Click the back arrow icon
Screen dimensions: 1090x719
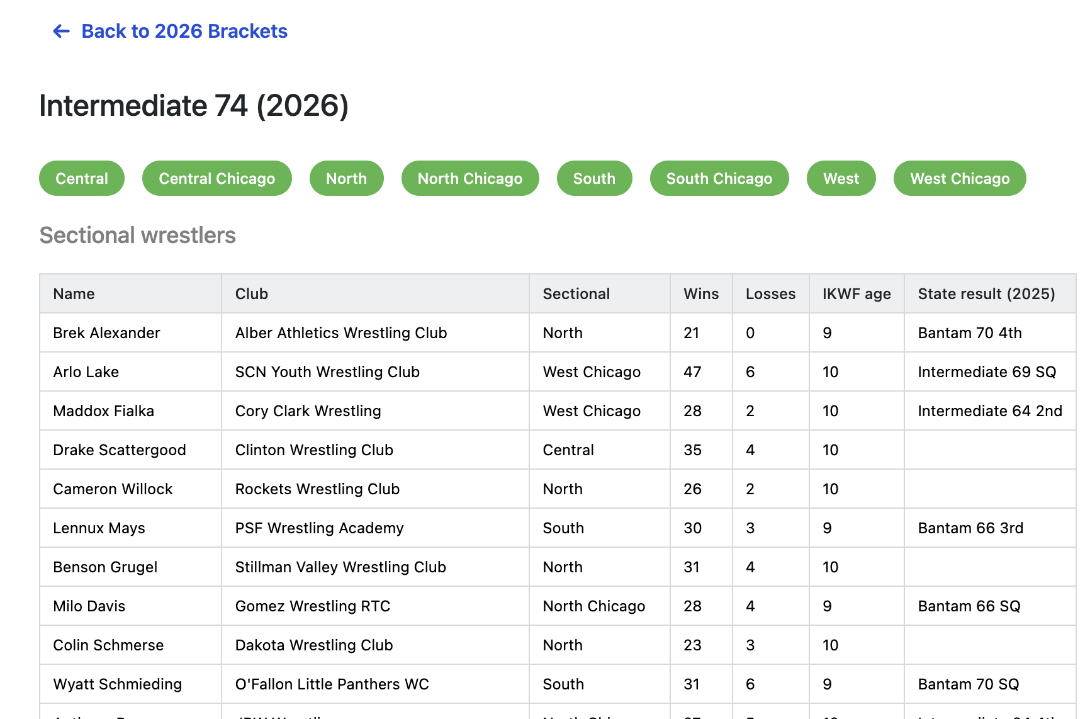coord(61,31)
